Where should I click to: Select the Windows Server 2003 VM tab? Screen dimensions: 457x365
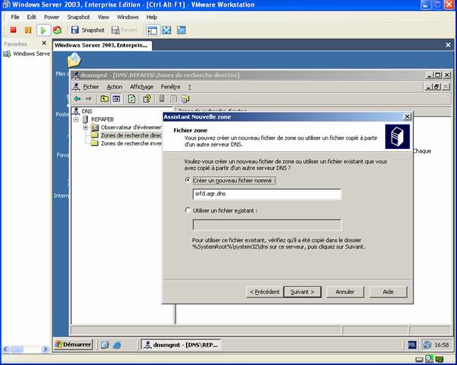[102, 45]
